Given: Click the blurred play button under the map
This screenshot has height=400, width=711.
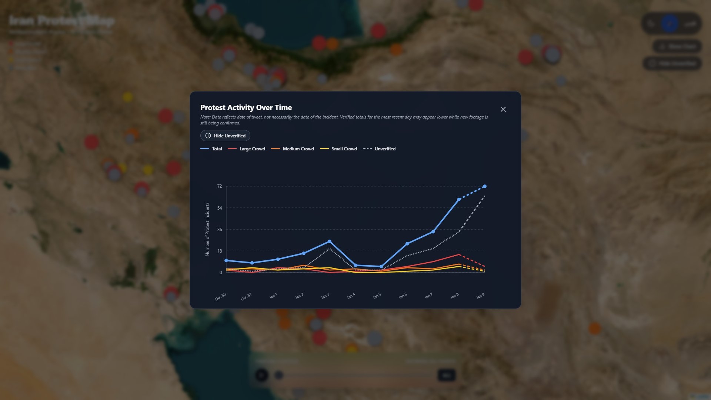Looking at the screenshot, I should pos(261,375).
